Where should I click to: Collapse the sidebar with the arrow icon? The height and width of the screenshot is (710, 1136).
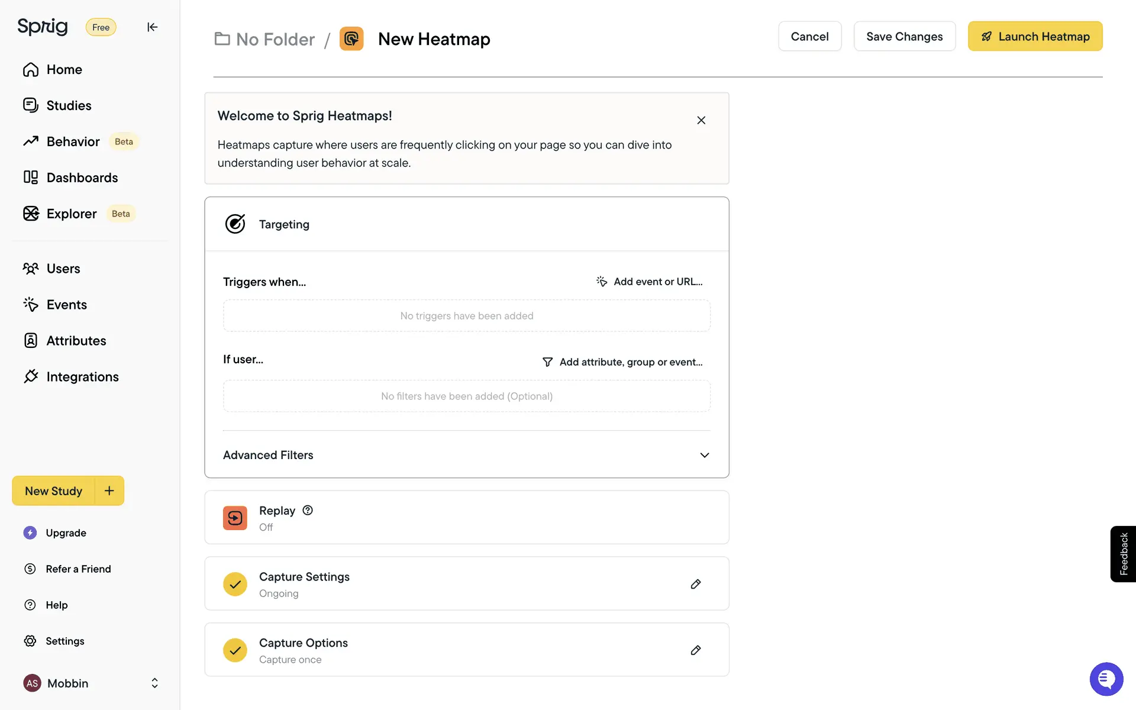(x=152, y=27)
